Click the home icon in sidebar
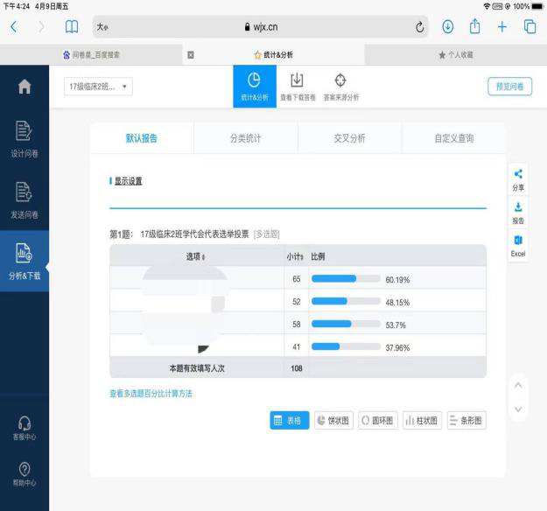547x511 pixels. (25, 87)
